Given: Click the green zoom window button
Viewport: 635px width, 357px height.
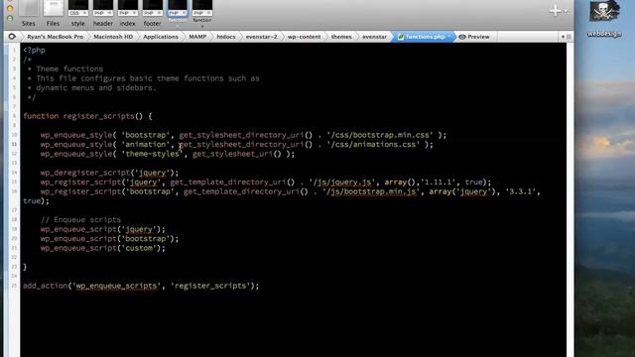Looking at the screenshot, I should (10, 18).
